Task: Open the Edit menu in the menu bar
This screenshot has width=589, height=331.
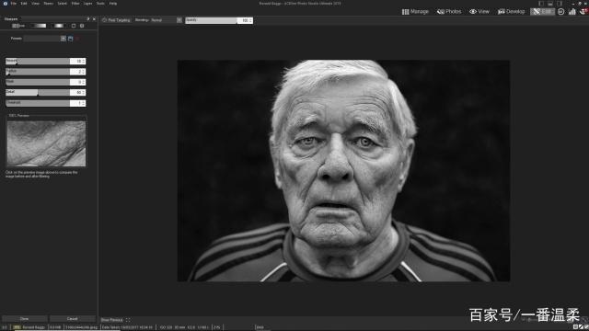Action: click(x=24, y=4)
